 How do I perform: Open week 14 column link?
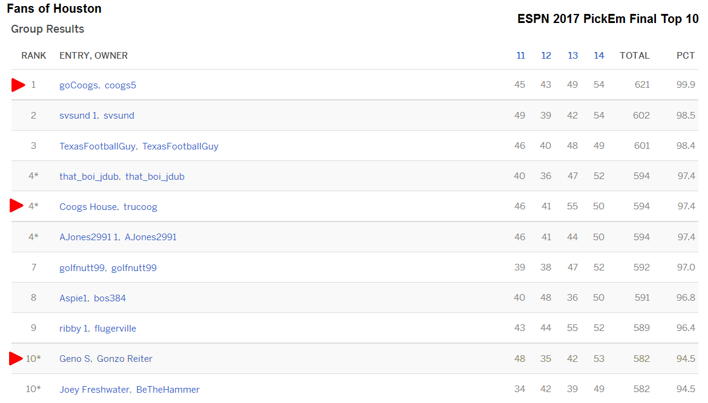598,56
